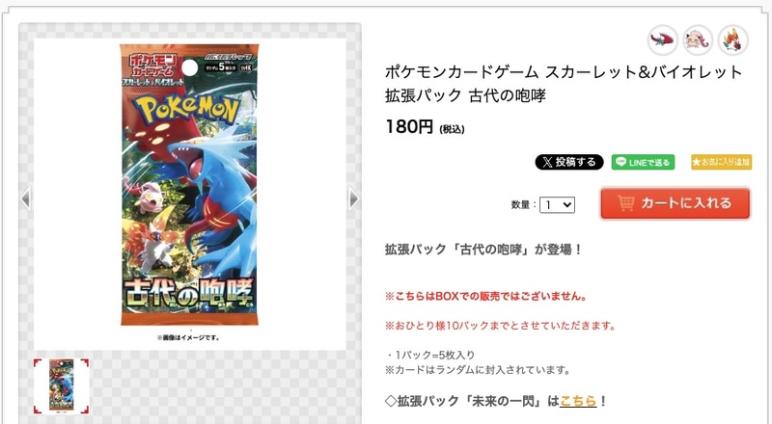The width and height of the screenshot is (772, 424).
Task: Click the product title ポケモンカードゲーム スカーレット&バイオレット
Action: pyautogui.click(x=564, y=72)
